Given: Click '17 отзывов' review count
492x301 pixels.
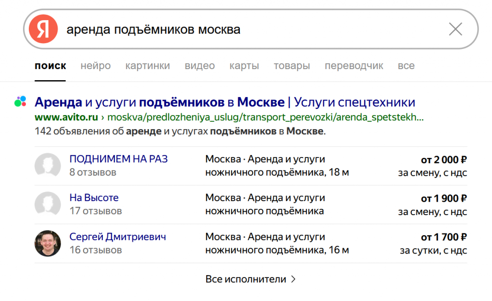Looking at the screenshot, I should coord(96,211).
